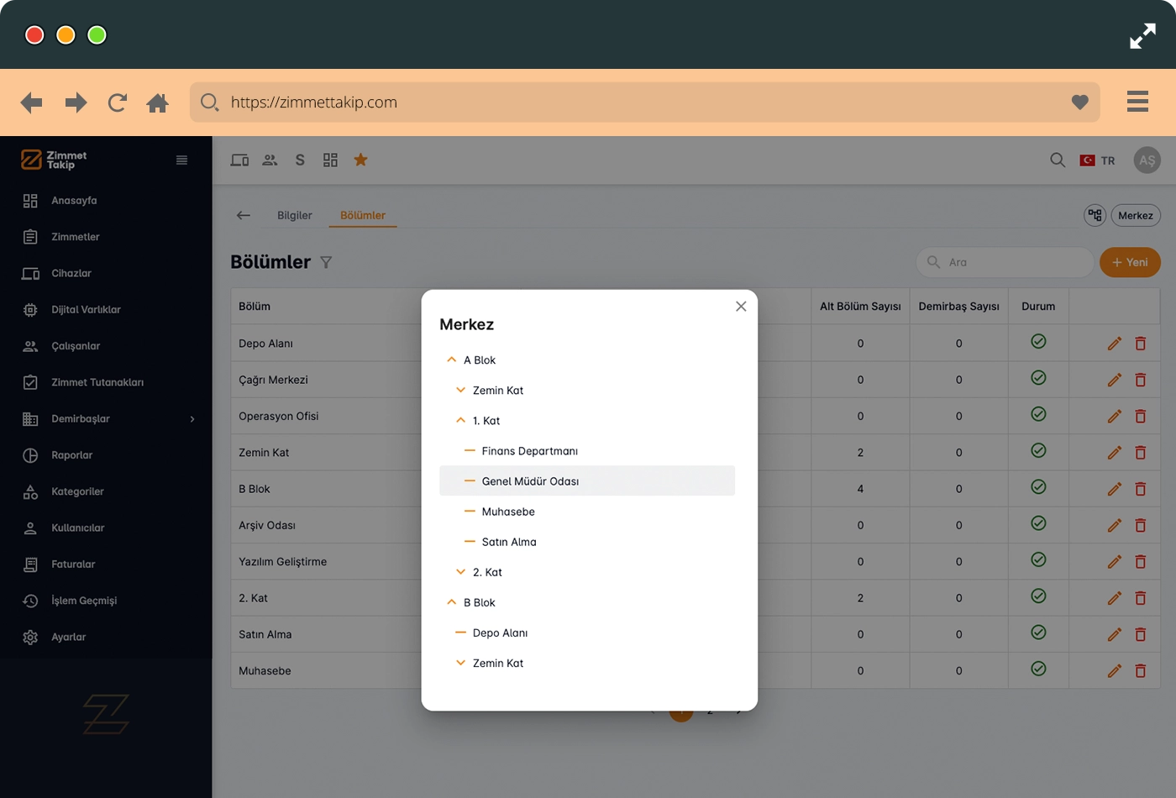Viewport: 1176px width, 798px height.
Task: Edit the Depo Alanı row
Action: [x=1115, y=343]
